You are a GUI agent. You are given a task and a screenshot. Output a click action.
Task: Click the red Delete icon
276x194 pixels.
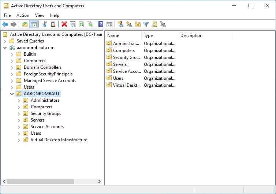[x=64, y=25]
